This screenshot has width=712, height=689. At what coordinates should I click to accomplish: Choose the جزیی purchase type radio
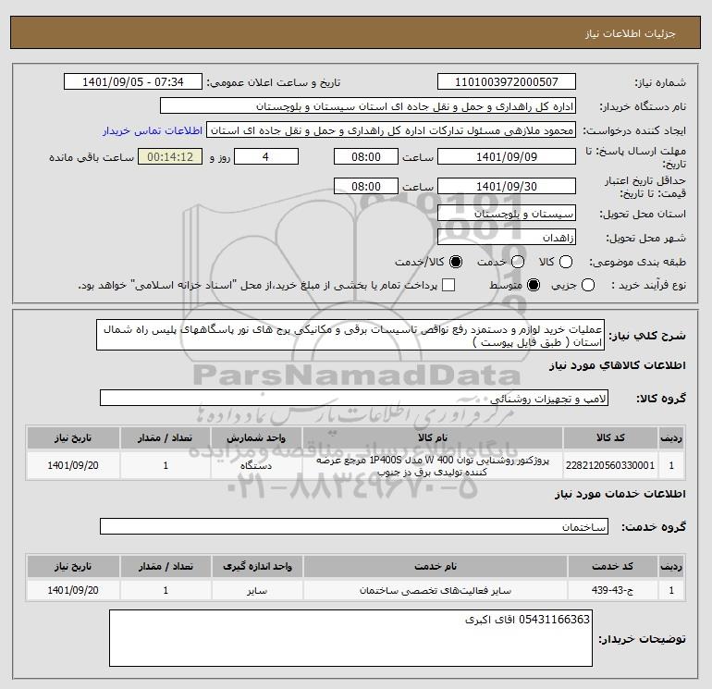588,285
